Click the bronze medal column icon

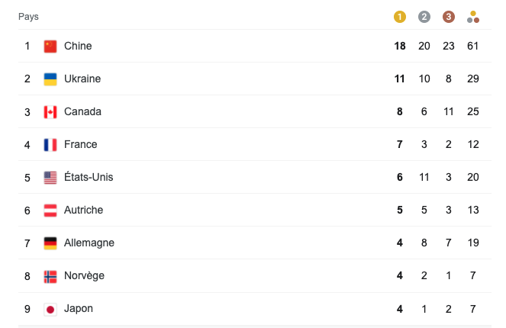(x=449, y=17)
